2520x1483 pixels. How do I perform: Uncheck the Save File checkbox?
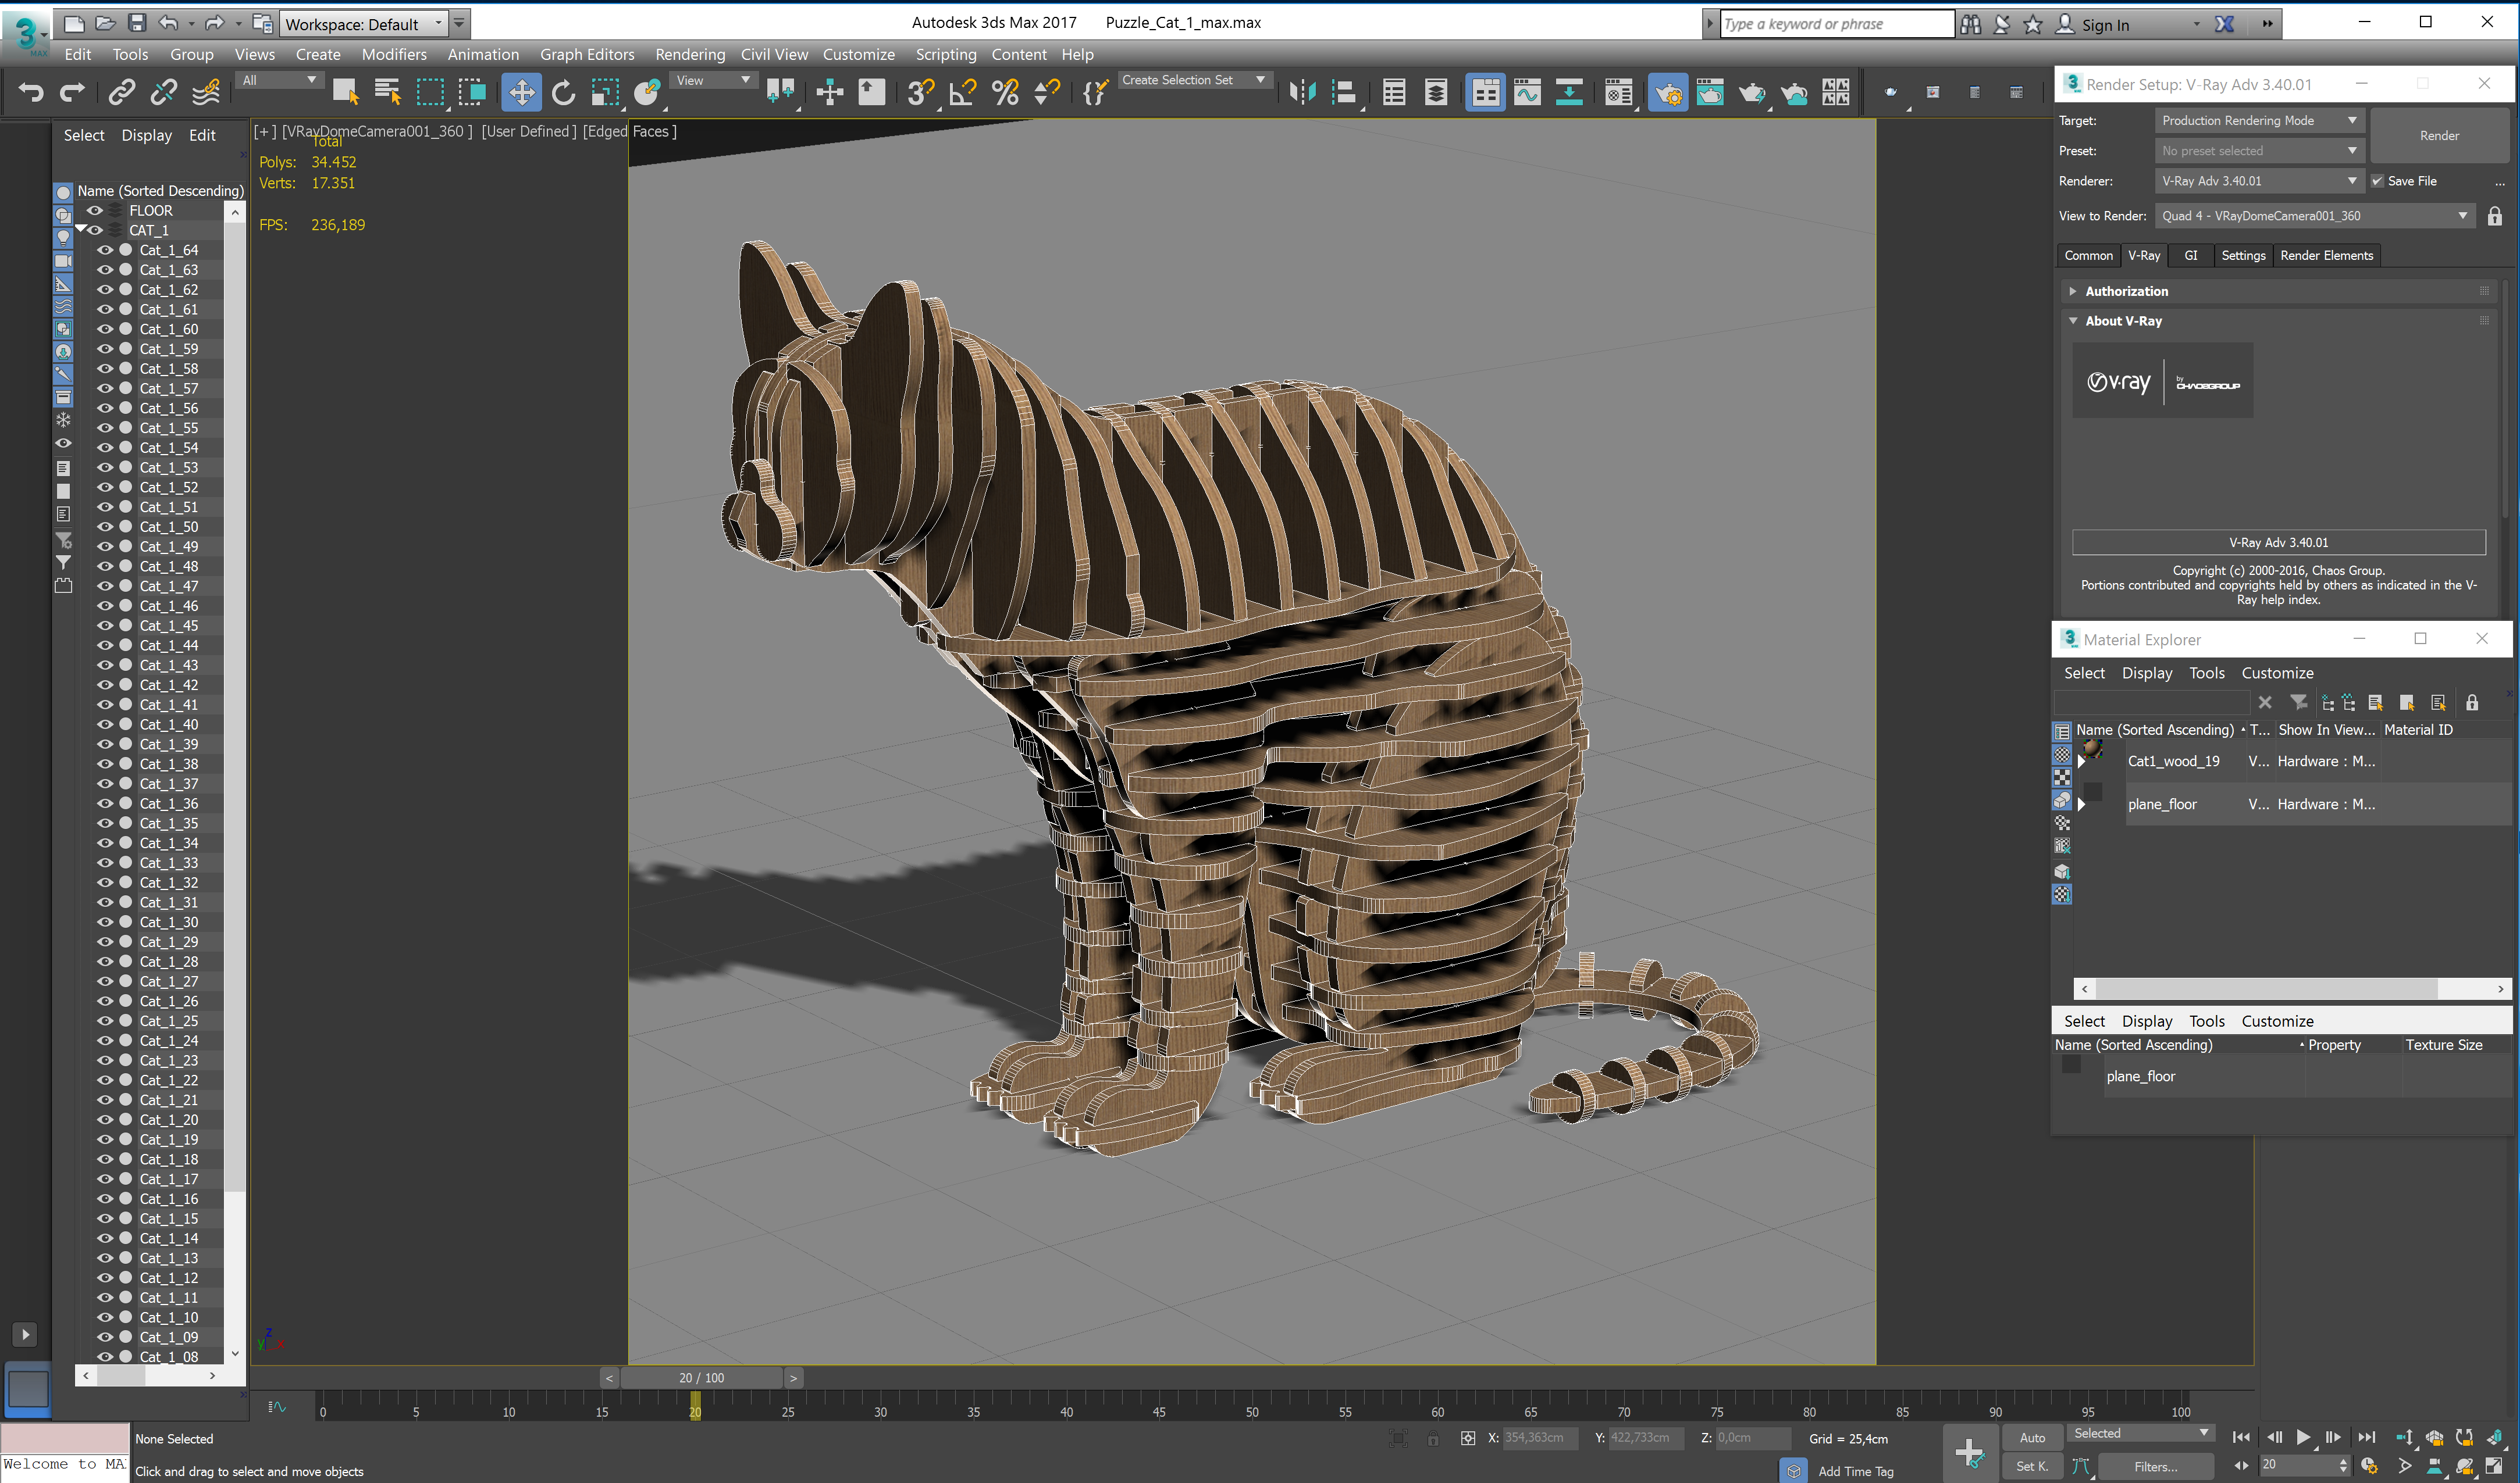coord(2377,181)
